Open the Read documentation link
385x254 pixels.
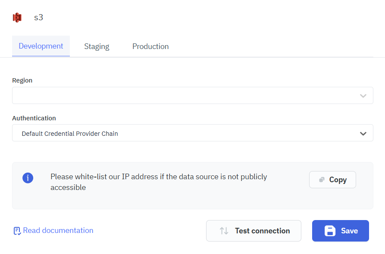(x=58, y=230)
